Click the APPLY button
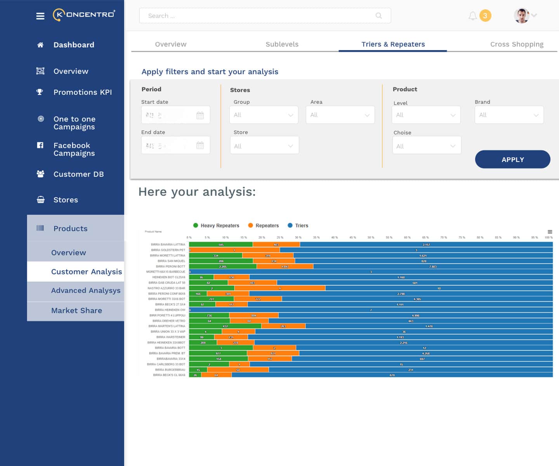The width and height of the screenshot is (559, 466). (x=512, y=159)
